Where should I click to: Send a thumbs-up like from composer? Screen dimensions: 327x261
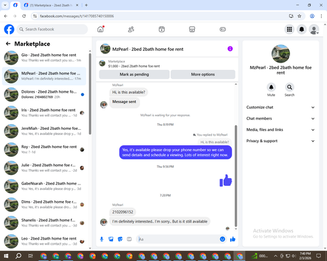click(233, 239)
